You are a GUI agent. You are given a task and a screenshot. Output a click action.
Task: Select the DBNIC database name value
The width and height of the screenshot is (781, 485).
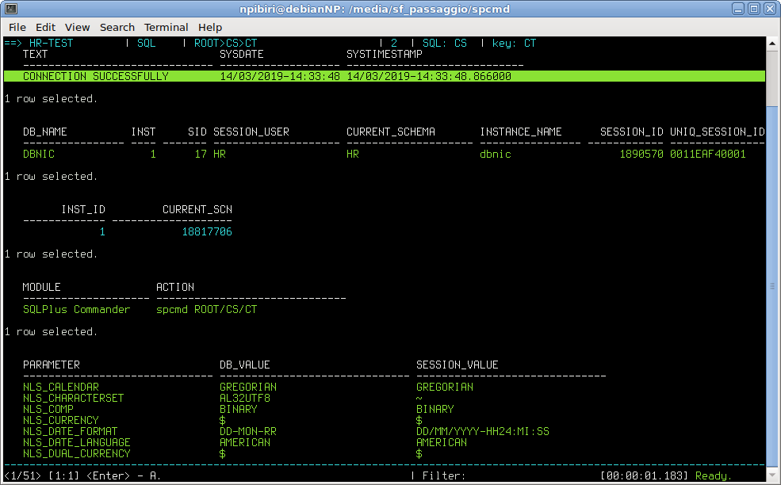37,154
